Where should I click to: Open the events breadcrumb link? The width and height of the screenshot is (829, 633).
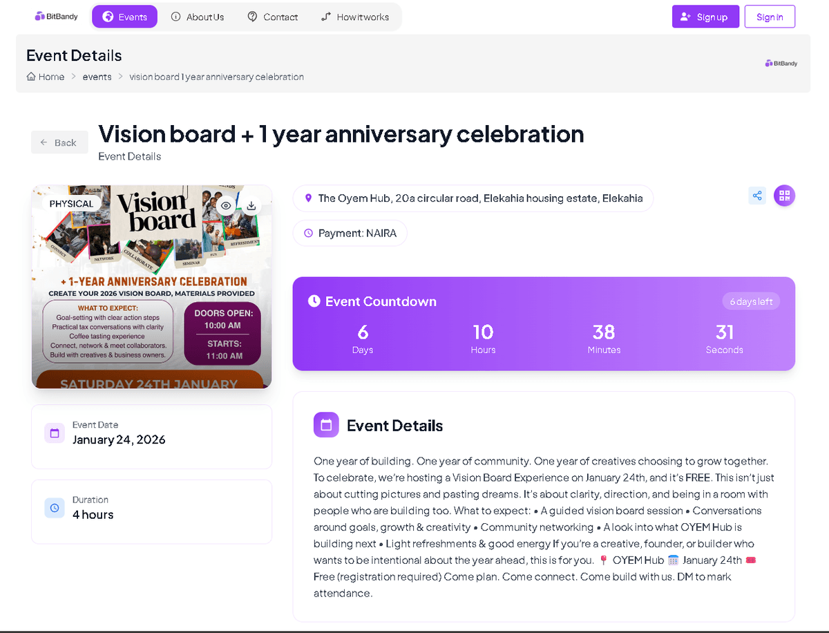[97, 77]
